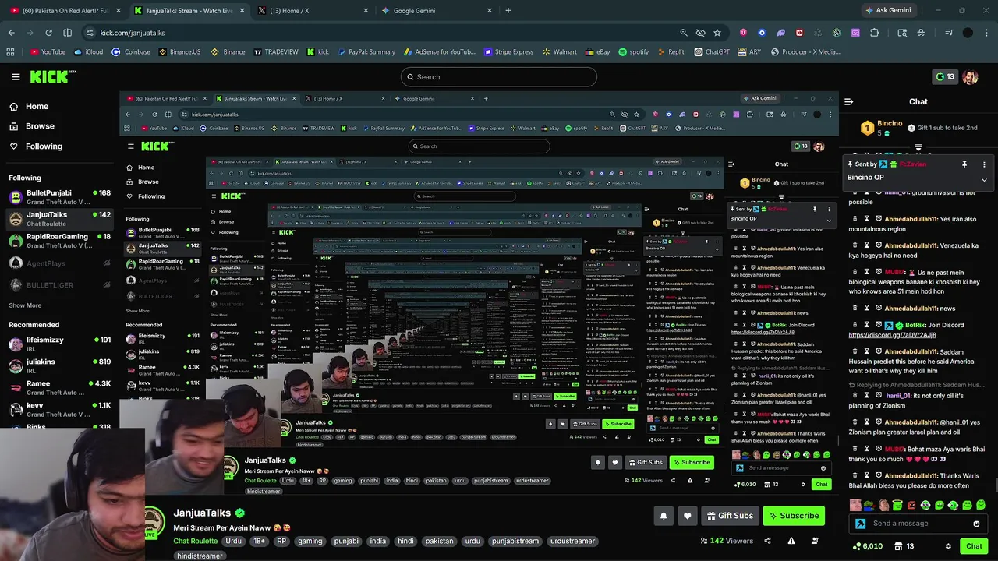Viewport: 998px width, 561px height.
Task: Click the 6,010 channel points icon
Action: point(868,546)
